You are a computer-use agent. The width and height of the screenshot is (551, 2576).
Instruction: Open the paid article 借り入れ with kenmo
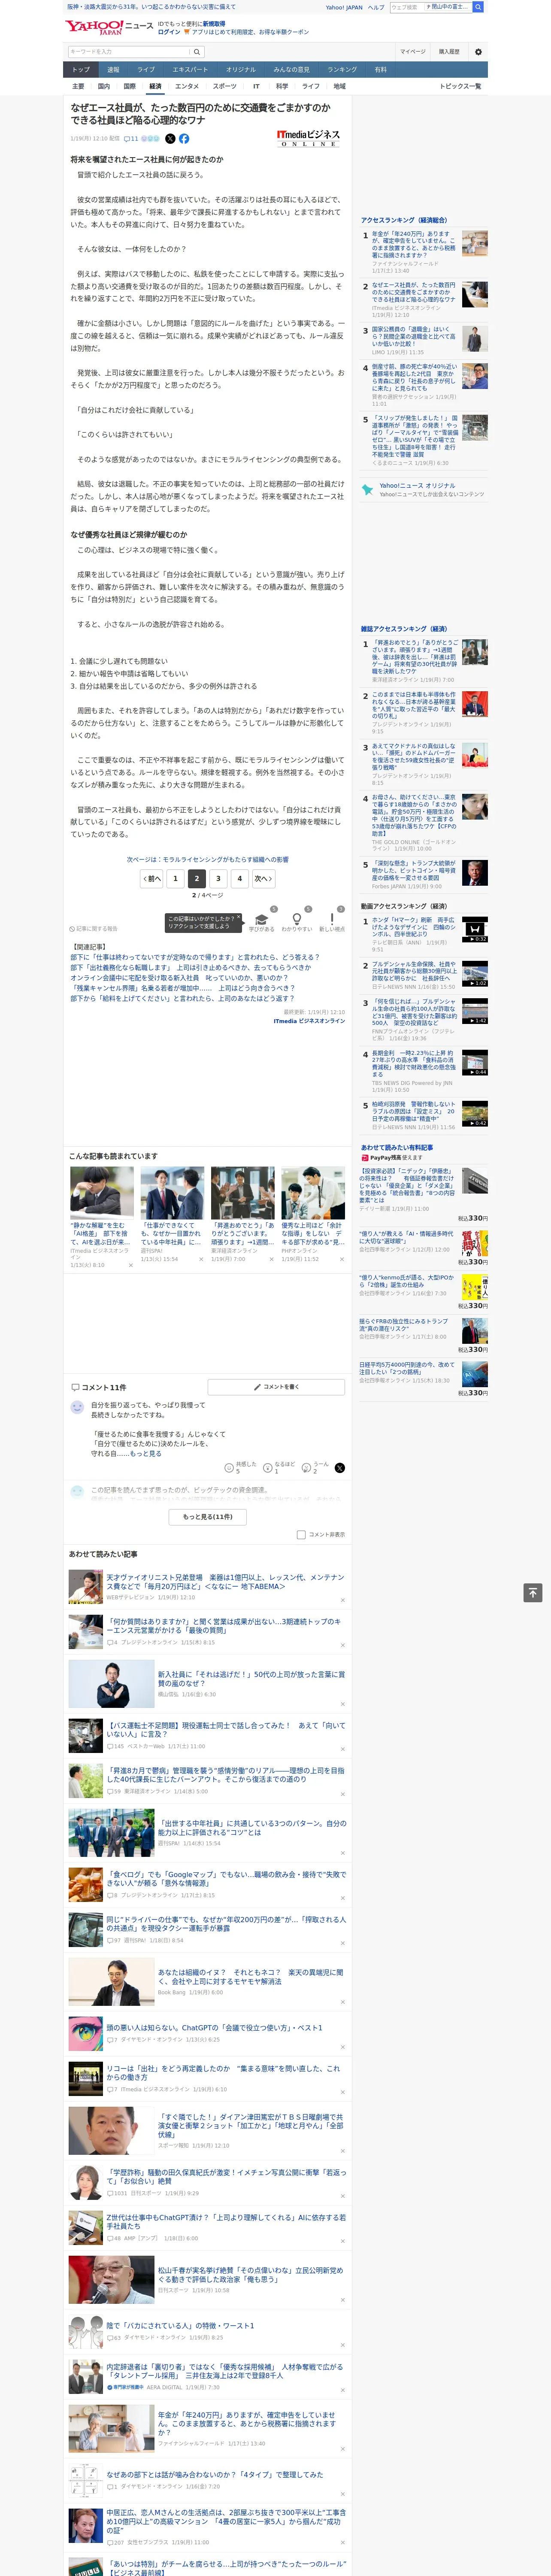tap(406, 1281)
